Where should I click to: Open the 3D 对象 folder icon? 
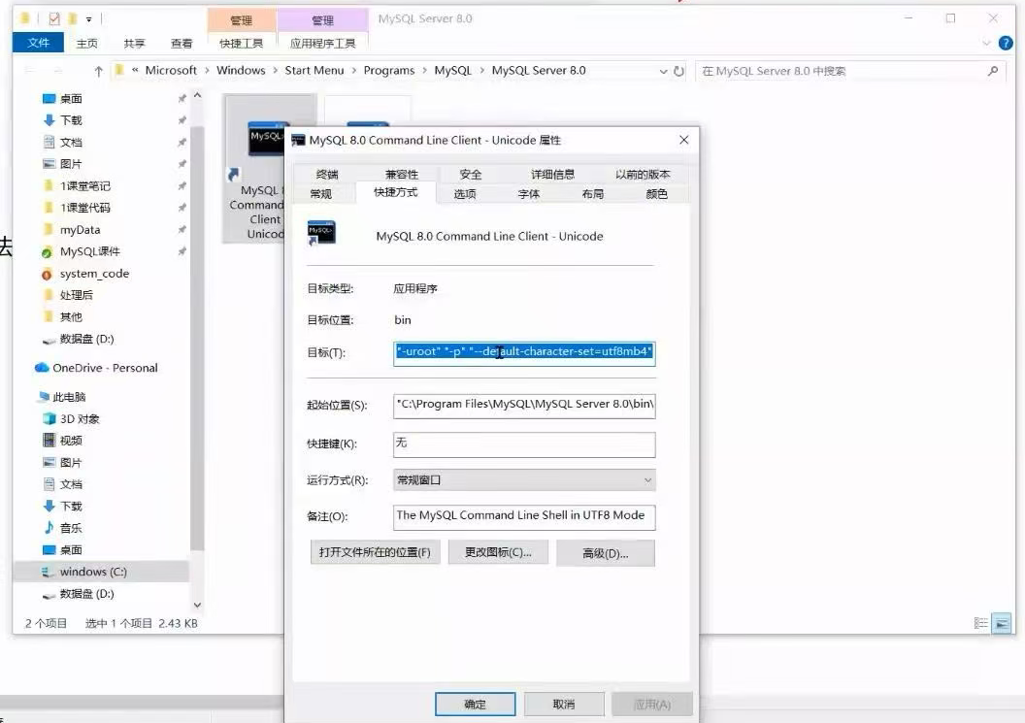tap(50, 418)
